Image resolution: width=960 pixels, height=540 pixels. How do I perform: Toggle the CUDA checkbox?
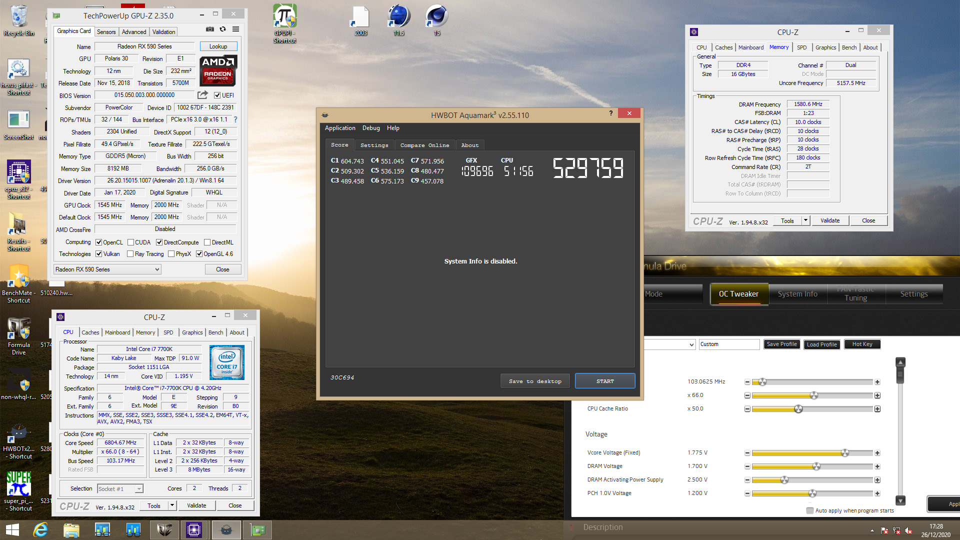tap(130, 242)
